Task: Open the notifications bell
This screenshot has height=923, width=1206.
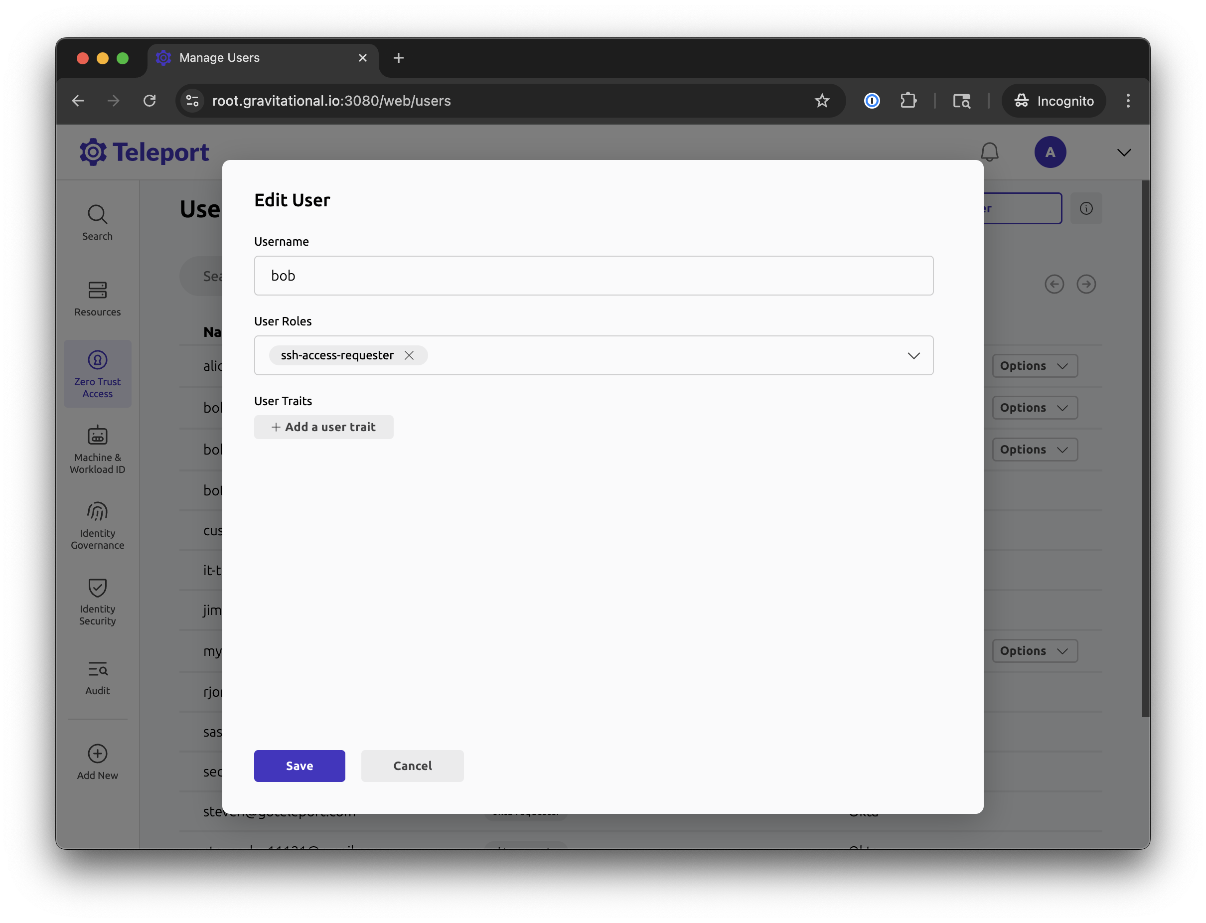Action: click(989, 152)
